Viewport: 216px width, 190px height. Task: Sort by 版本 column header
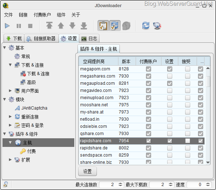127,61
